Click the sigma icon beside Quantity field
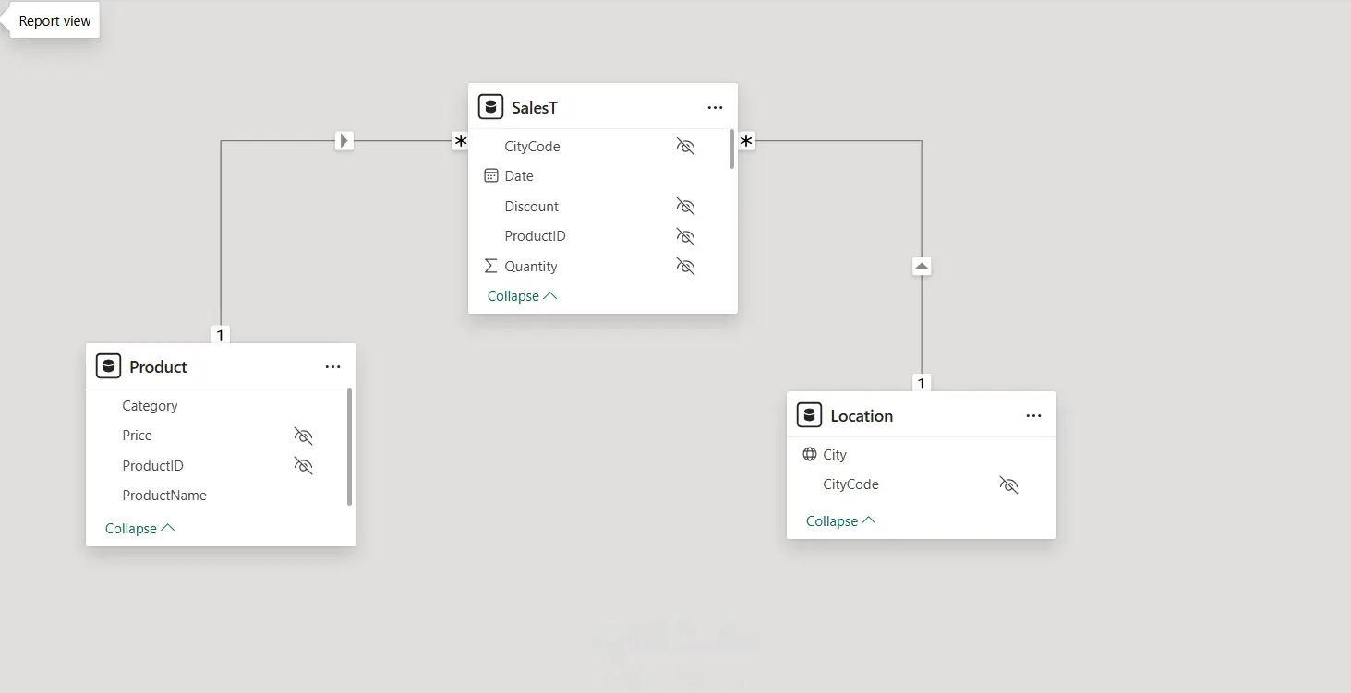The height and width of the screenshot is (693, 1351). point(491,267)
